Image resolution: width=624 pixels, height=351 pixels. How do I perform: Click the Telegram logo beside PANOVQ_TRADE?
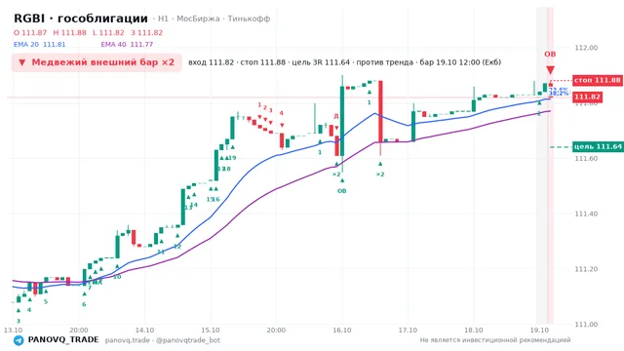point(19,340)
